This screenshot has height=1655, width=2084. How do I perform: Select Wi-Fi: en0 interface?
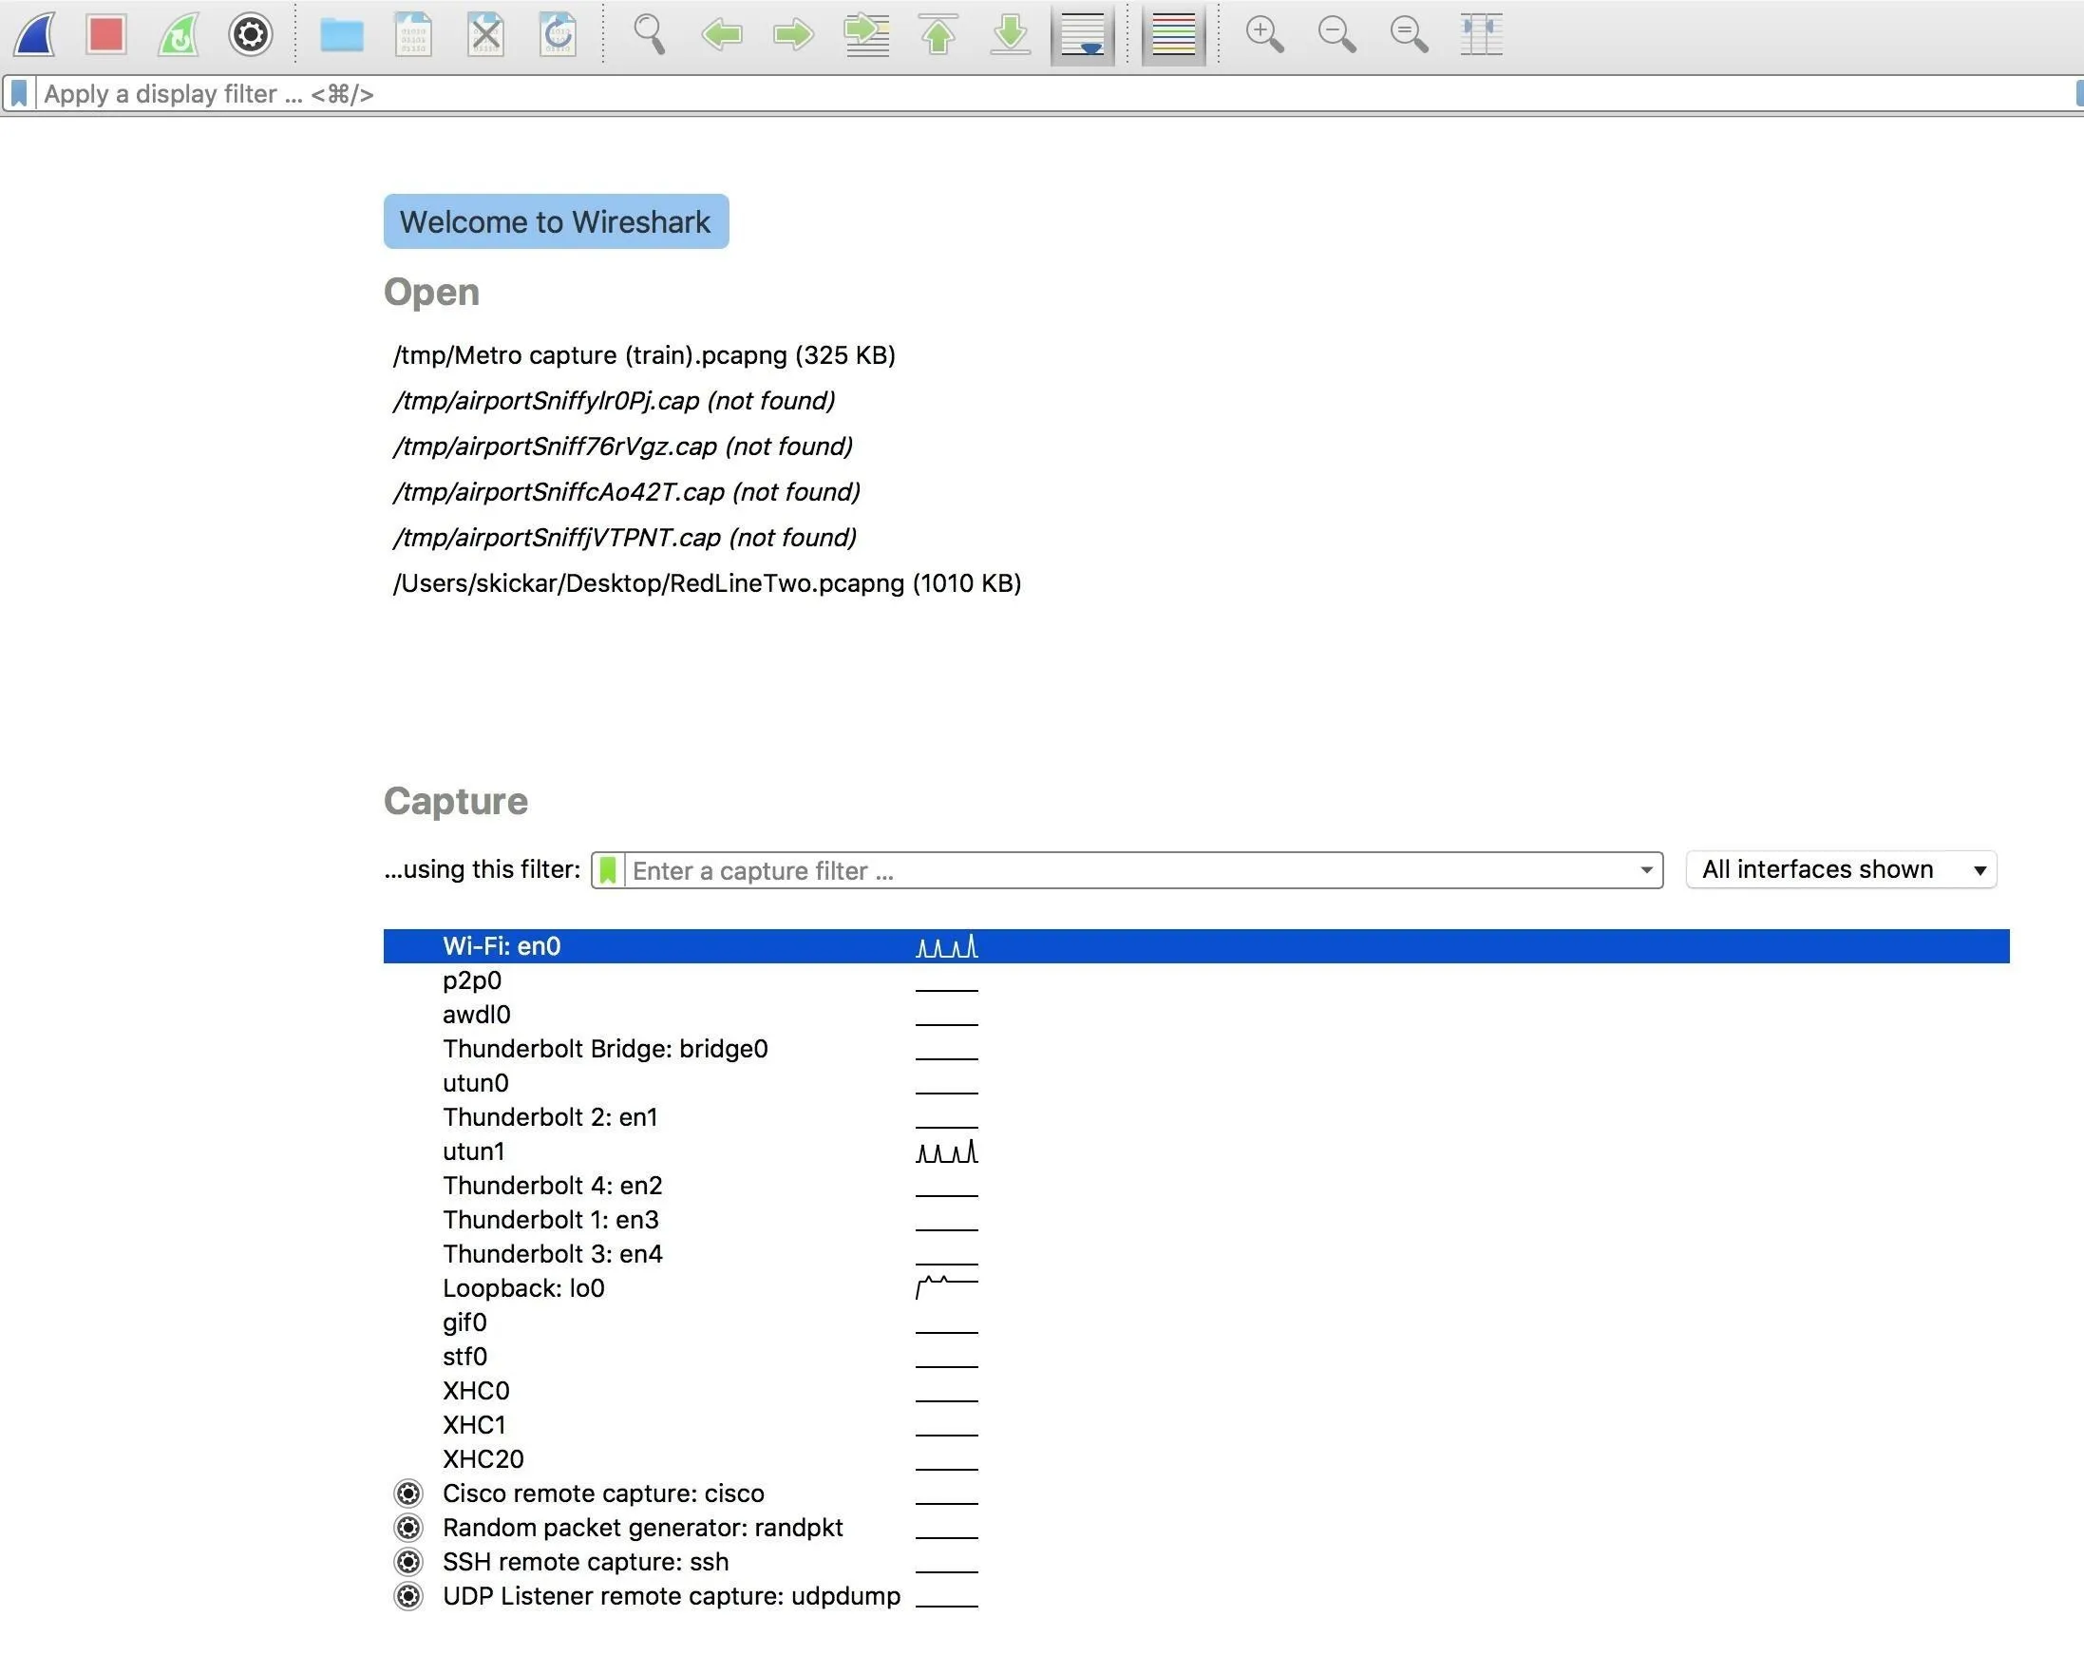[1197, 945]
